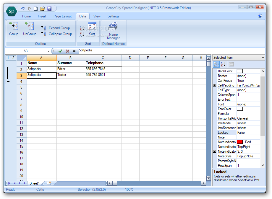Click Collapse Group in the ribbon
This screenshot has width=272, height=199.
point(57,34)
